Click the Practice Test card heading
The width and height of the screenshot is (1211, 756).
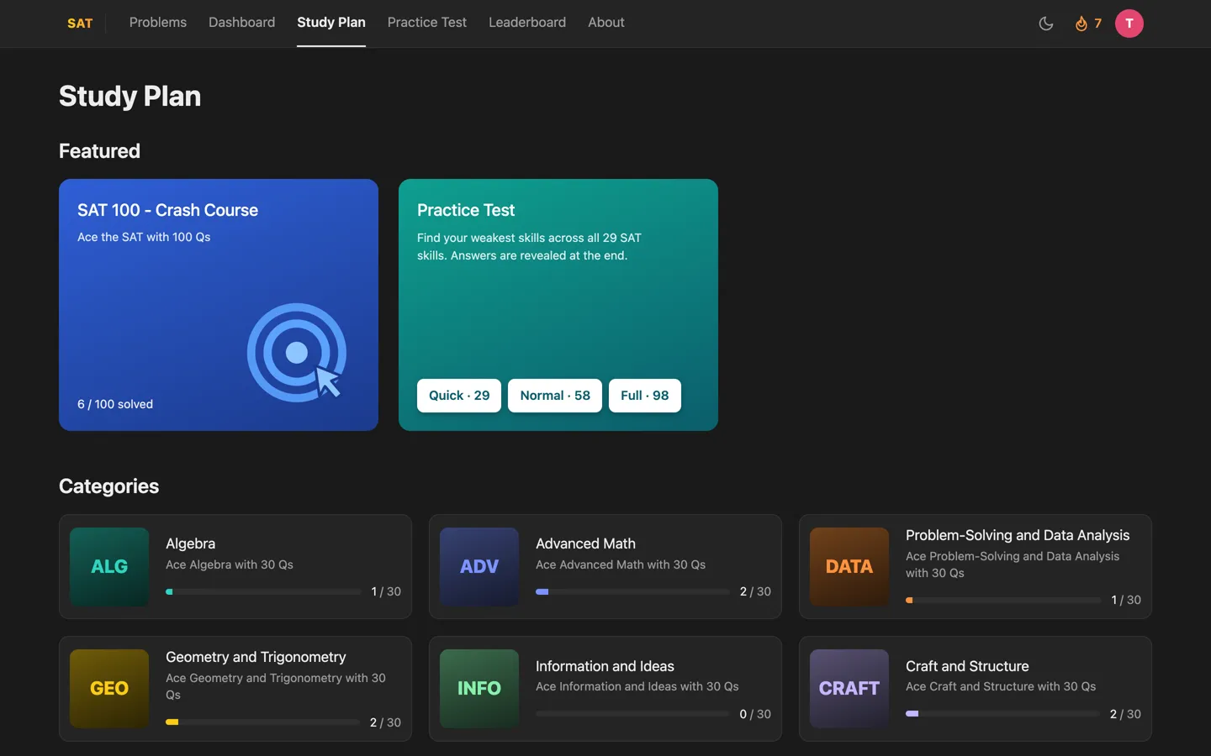point(466,210)
